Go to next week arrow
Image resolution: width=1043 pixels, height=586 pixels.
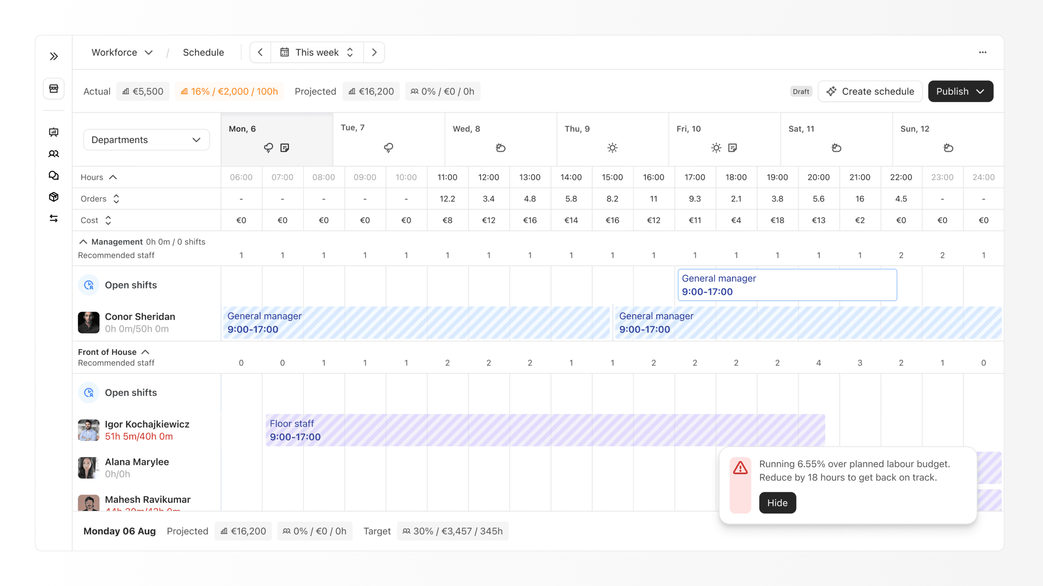[374, 53]
